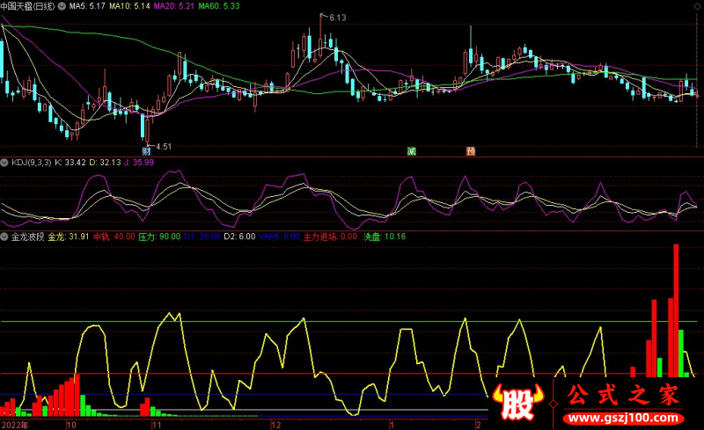
Task: Select the 2022年 date axis label
Action: (15, 423)
